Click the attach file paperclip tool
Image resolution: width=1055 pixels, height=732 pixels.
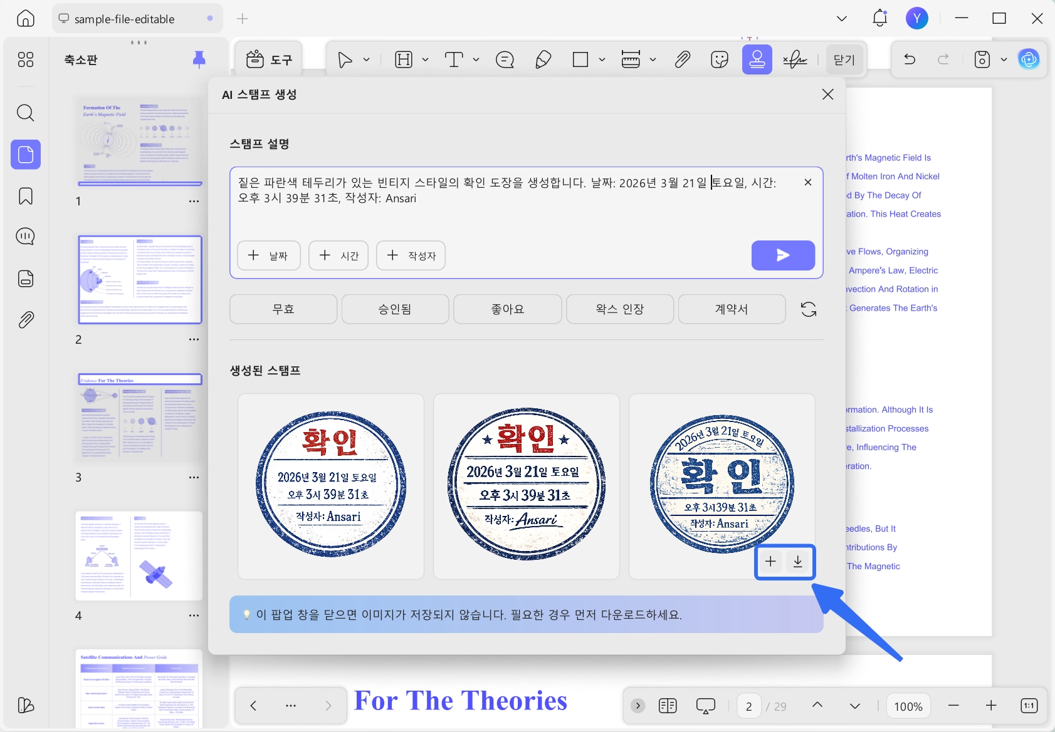pyautogui.click(x=683, y=59)
